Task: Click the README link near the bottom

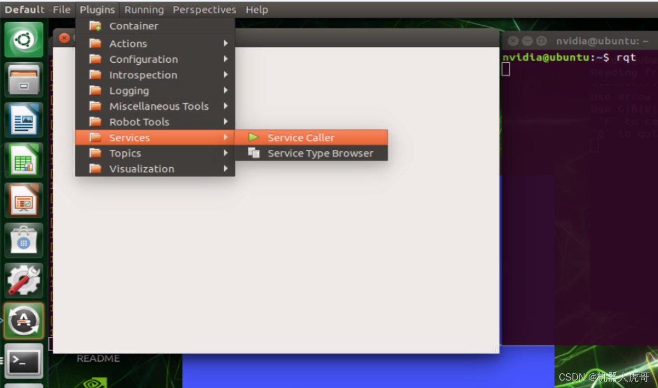Action: tap(98, 358)
